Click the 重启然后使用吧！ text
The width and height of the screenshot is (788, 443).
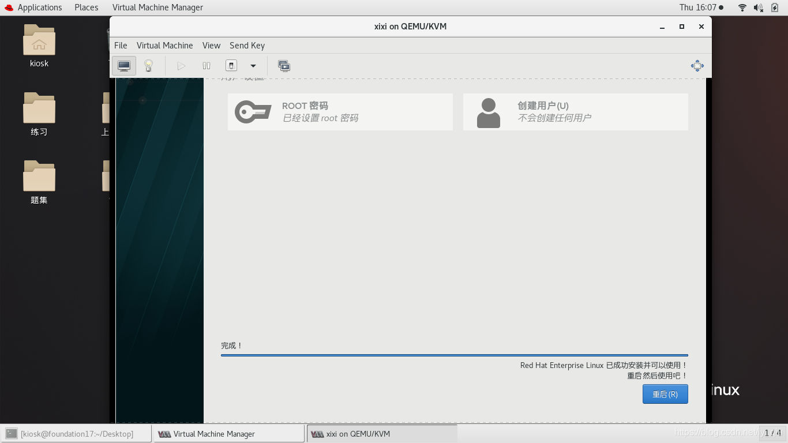pos(658,376)
